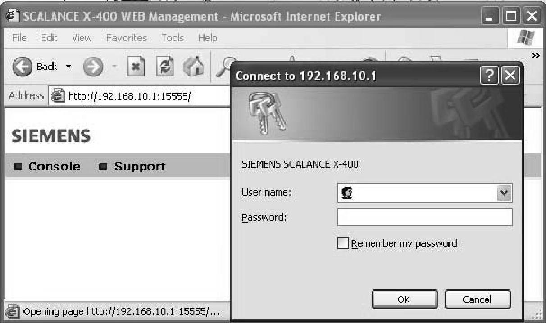Close the Connect to 192.168.10.1 dialog
The height and width of the screenshot is (323, 546).
510,76
